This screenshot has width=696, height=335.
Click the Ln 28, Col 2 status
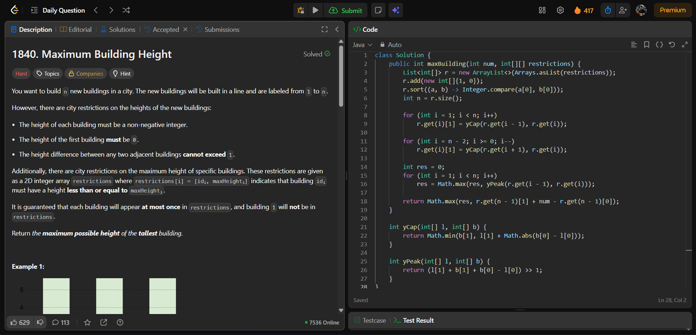[x=672, y=300]
